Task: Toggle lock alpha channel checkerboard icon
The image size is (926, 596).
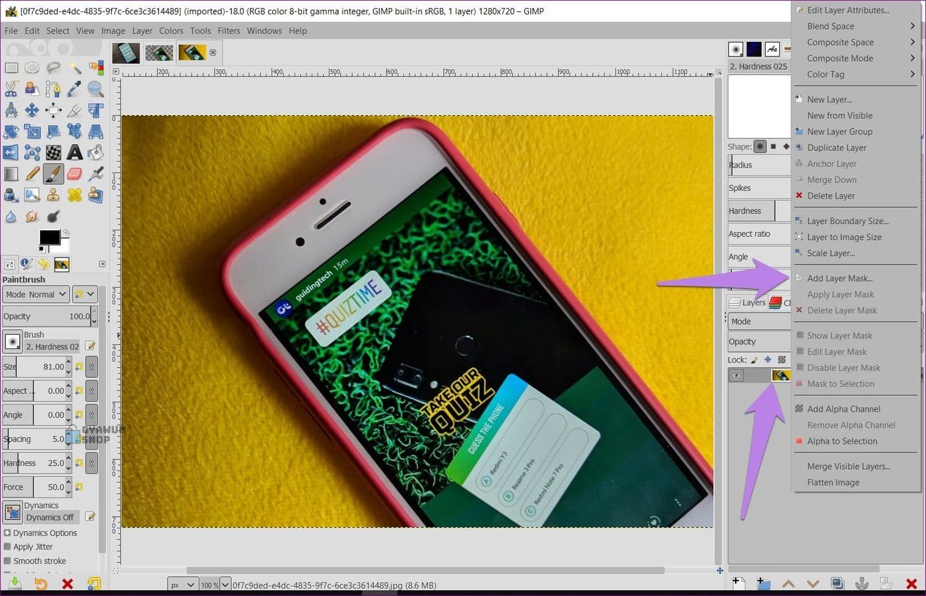Action: point(782,360)
